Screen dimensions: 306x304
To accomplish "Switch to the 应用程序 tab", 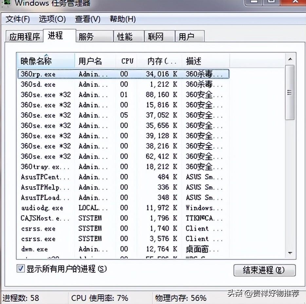I will [24, 36].
